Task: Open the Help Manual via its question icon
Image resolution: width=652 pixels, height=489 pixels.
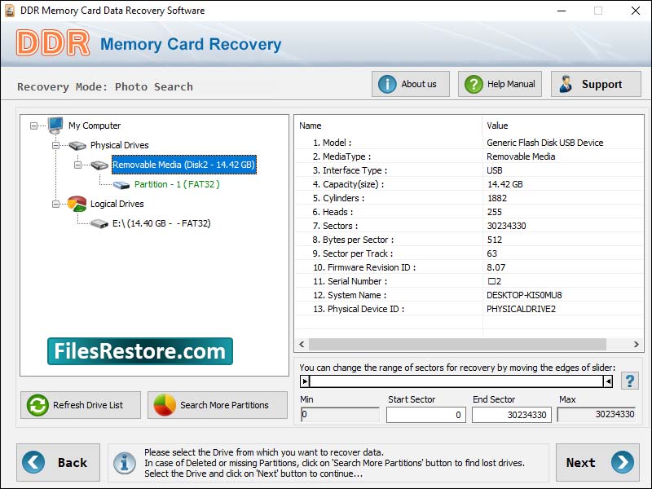Action: click(x=473, y=83)
